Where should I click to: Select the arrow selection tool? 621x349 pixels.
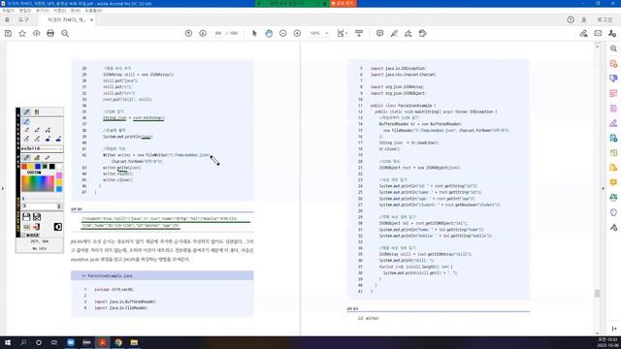coord(254,34)
